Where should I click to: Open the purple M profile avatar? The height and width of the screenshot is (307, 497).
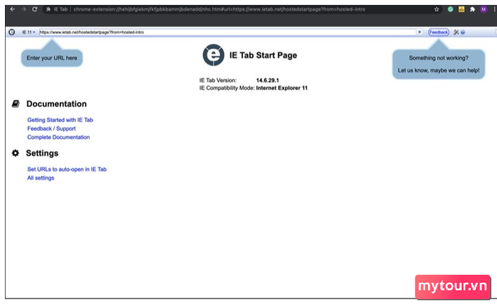(484, 9)
